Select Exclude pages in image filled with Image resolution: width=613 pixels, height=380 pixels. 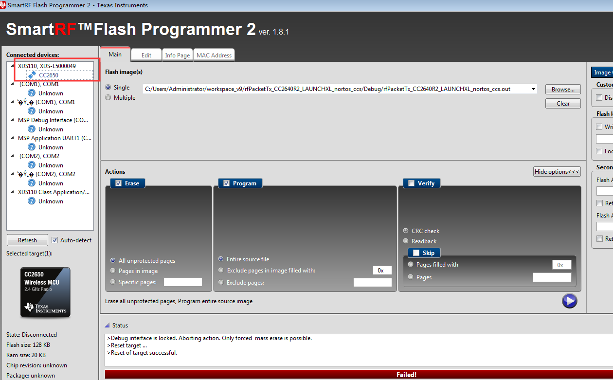point(221,270)
